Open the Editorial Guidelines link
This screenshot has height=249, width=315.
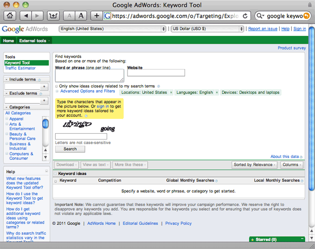point(140,223)
